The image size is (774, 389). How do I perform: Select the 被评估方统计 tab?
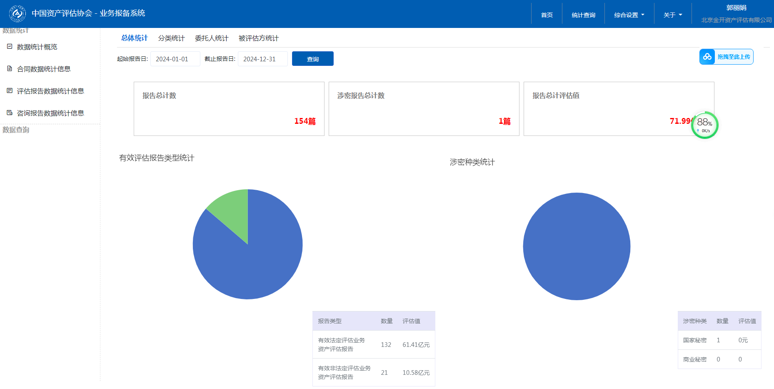point(258,38)
